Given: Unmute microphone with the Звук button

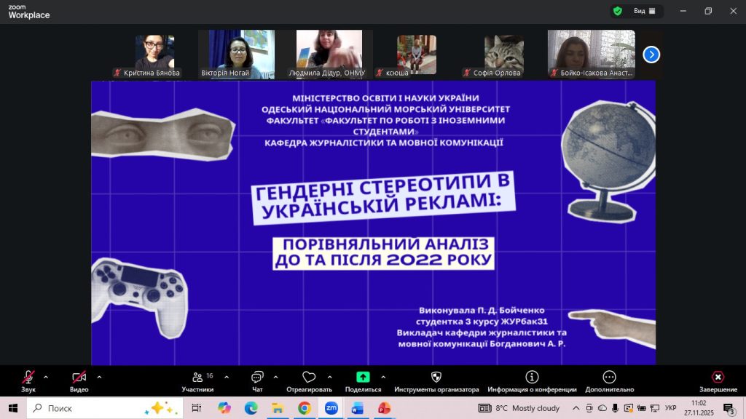Looking at the screenshot, I should point(28,378).
